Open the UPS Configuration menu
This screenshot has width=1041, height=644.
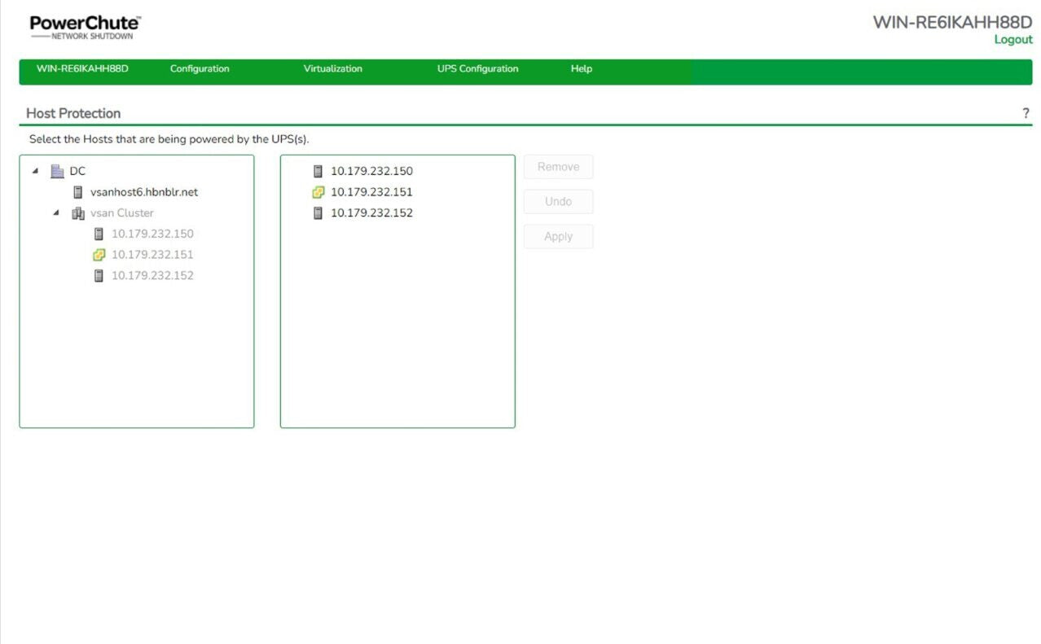(x=477, y=69)
